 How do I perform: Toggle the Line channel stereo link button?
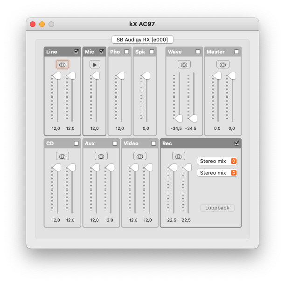pyautogui.click(x=63, y=65)
